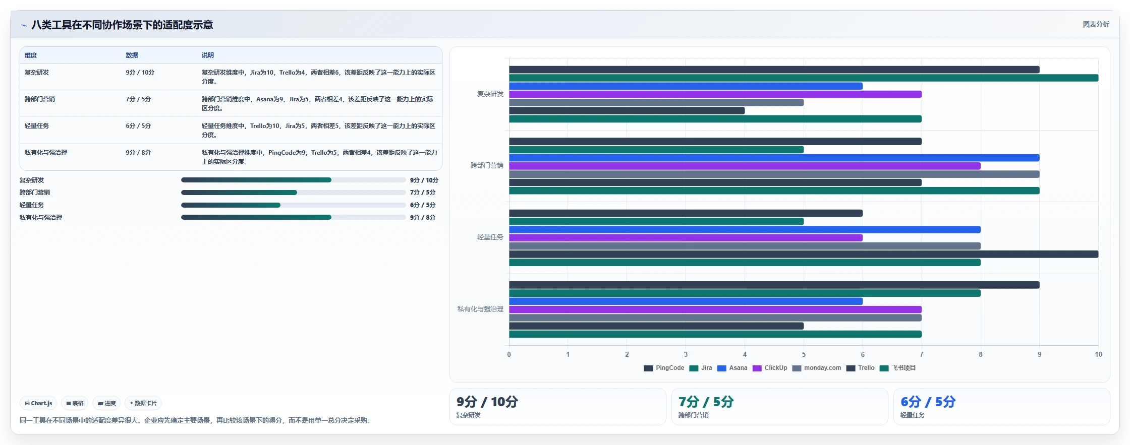The image size is (1130, 445).
Task: Click the footer note starting 同一工具在不同场景
Action: coord(197,421)
